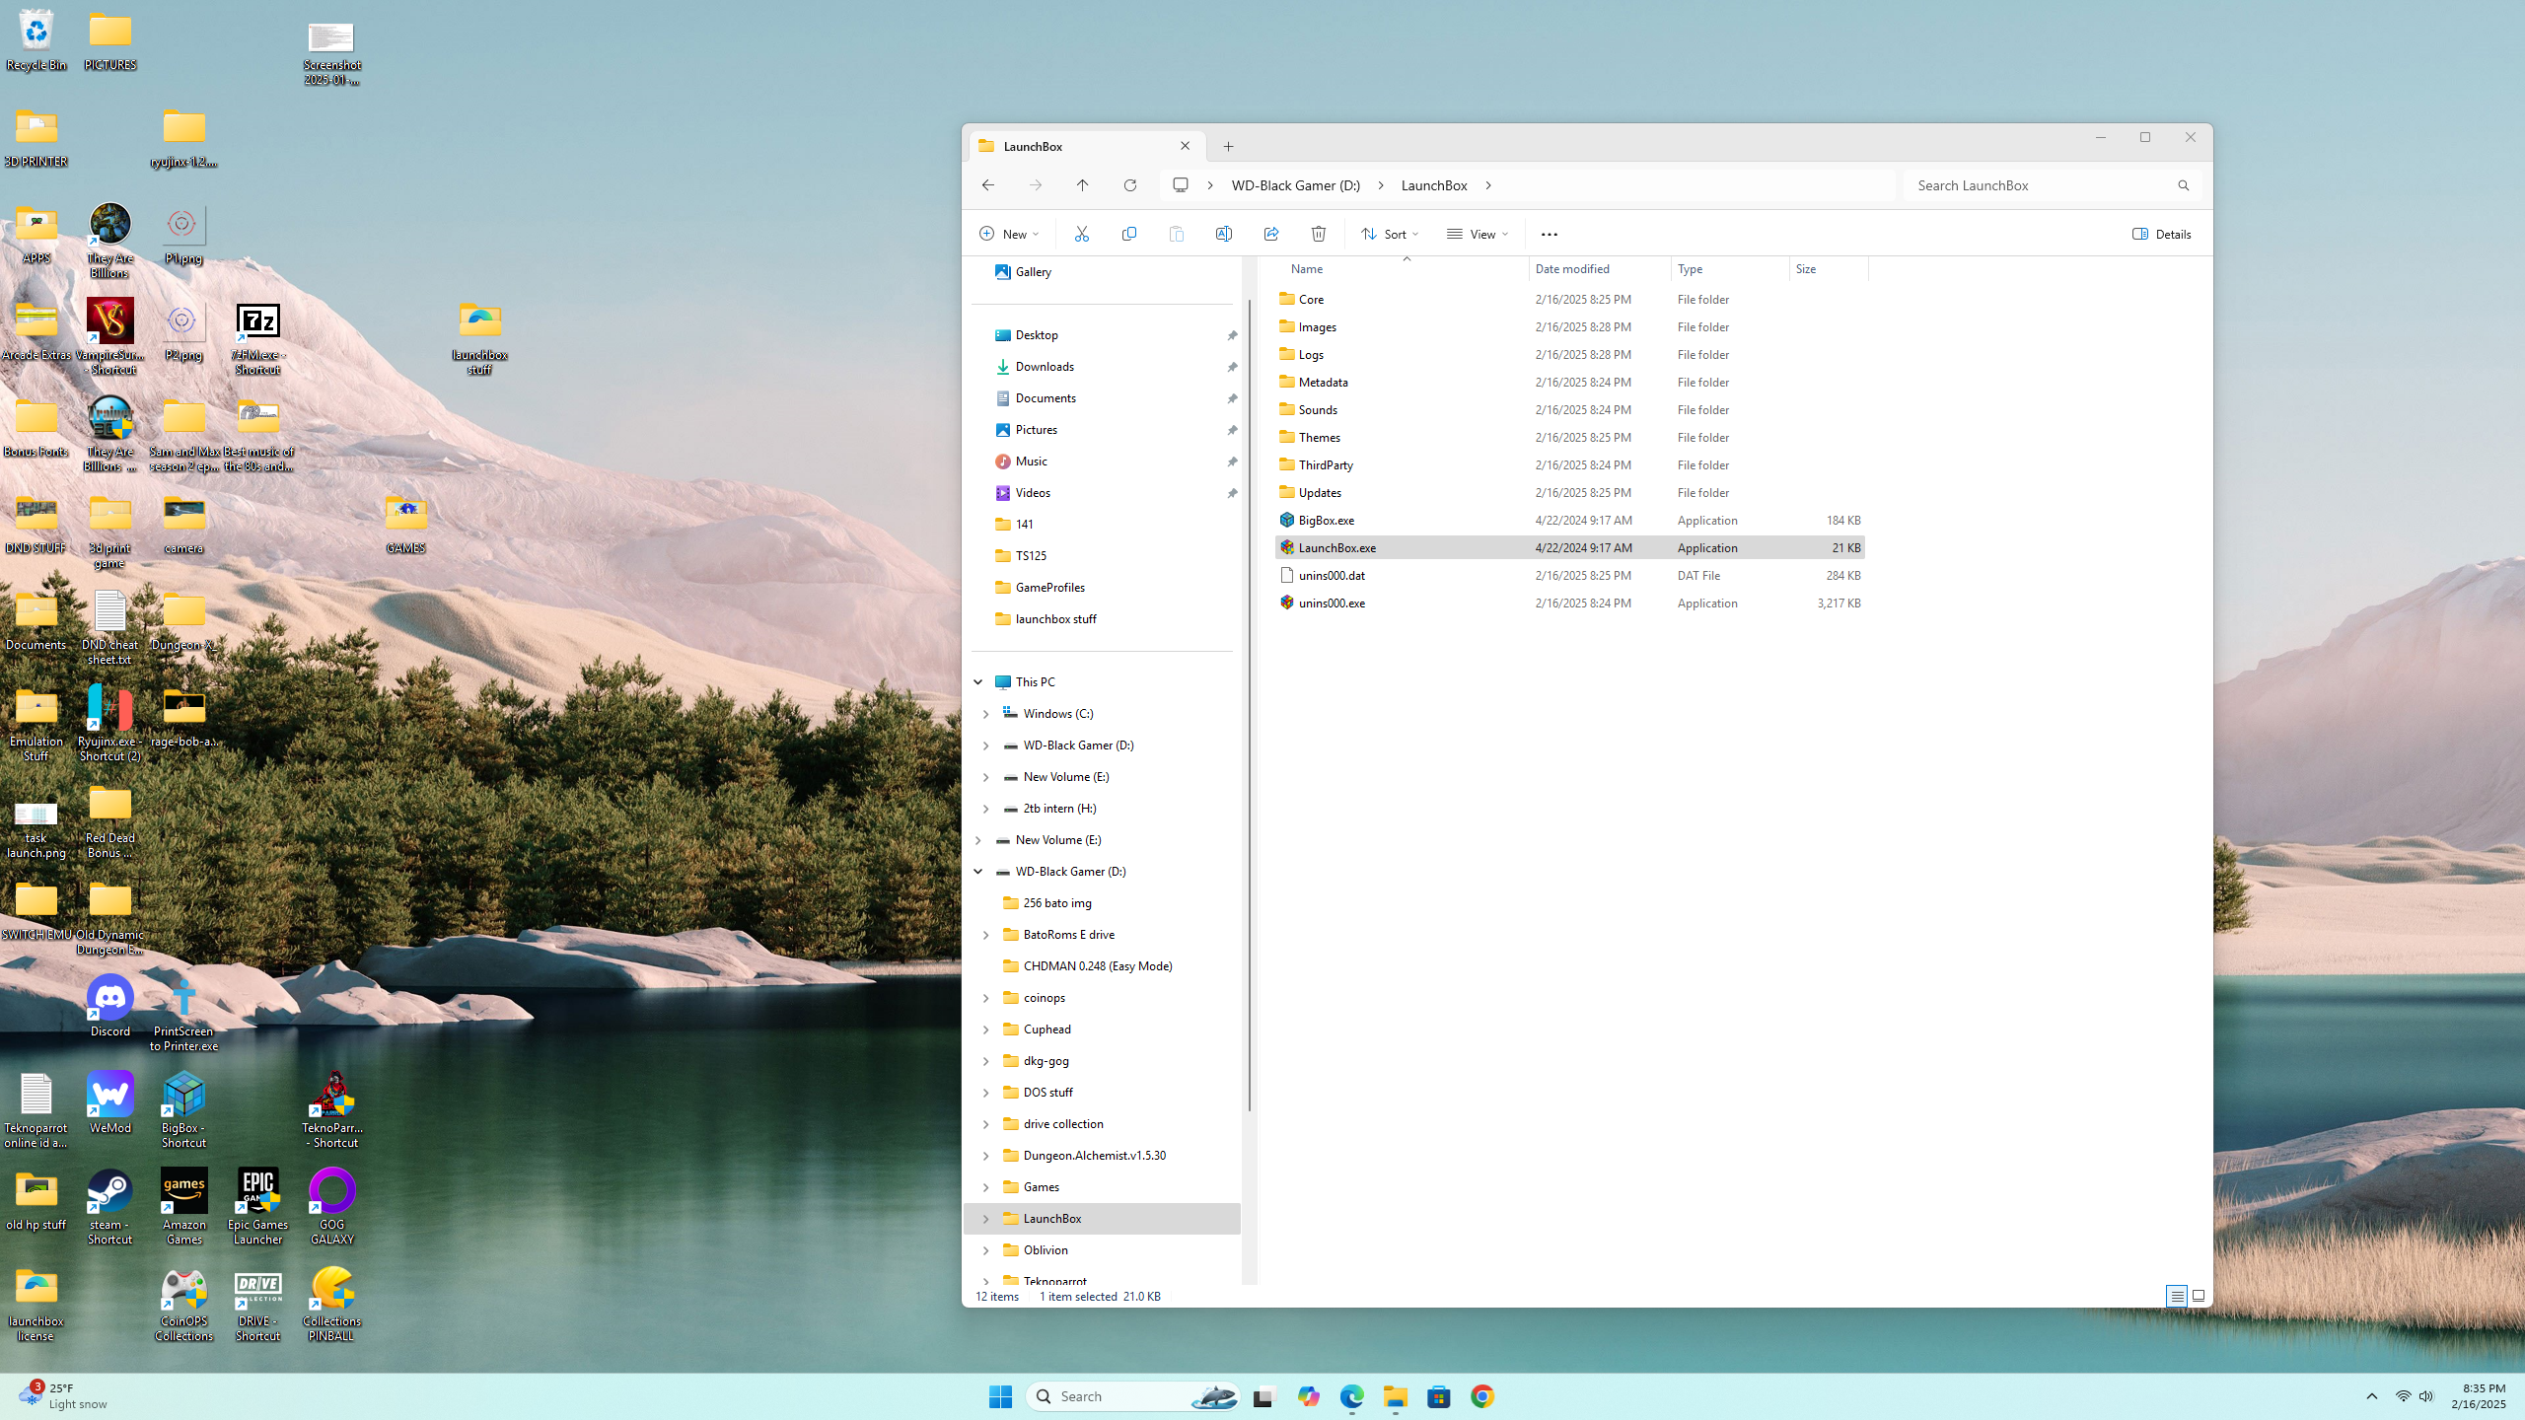Select unins000.exe application file
Image resolution: width=2525 pixels, height=1420 pixels.
coord(1568,603)
